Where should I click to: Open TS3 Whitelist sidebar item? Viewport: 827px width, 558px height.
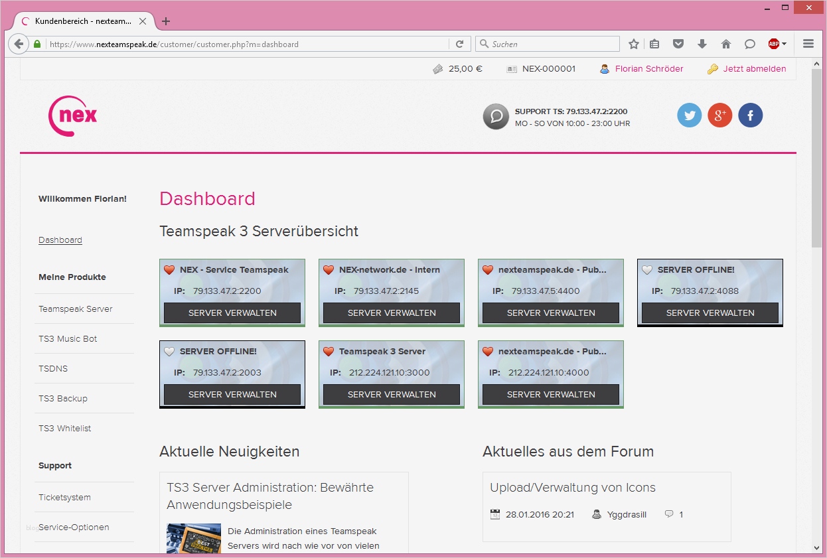[65, 429]
